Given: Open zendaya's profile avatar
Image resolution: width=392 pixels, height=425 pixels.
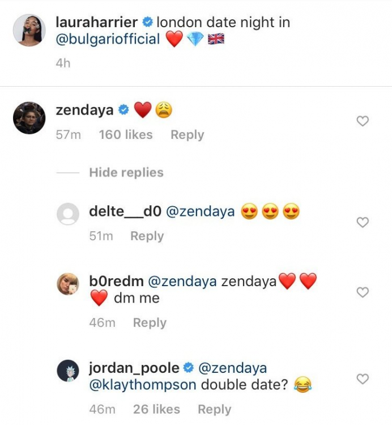Looking at the screenshot, I should pyautogui.click(x=29, y=118).
